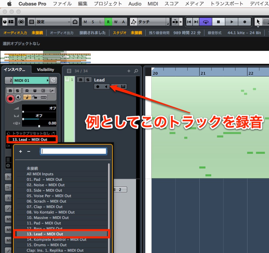Toggle the green global Read (R) automation button
Viewport: 269px width, 253px height.
[108, 22]
